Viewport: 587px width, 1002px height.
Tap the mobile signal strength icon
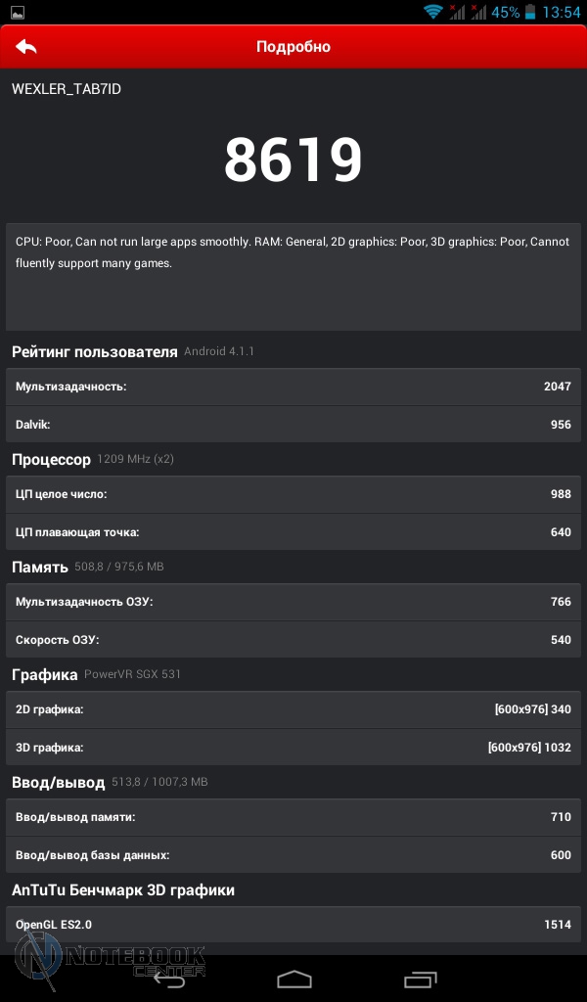458,12
